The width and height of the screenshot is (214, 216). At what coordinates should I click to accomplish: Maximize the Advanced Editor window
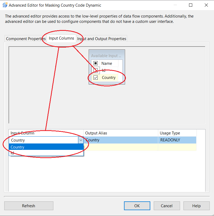point(191,5)
